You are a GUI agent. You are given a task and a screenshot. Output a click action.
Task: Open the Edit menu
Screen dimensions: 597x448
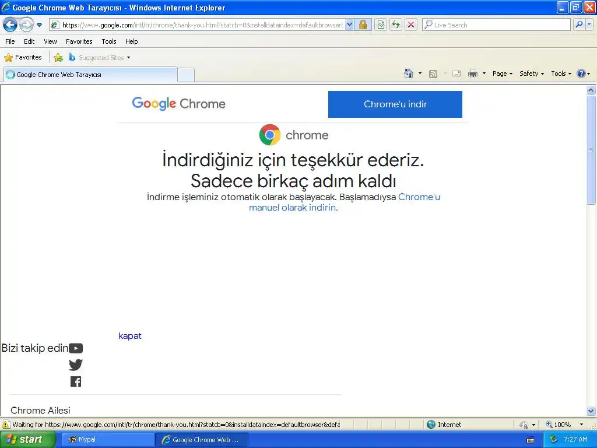coord(29,41)
